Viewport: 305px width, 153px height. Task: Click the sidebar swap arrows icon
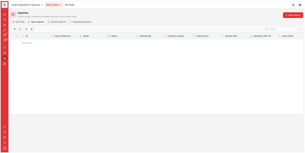point(5,142)
